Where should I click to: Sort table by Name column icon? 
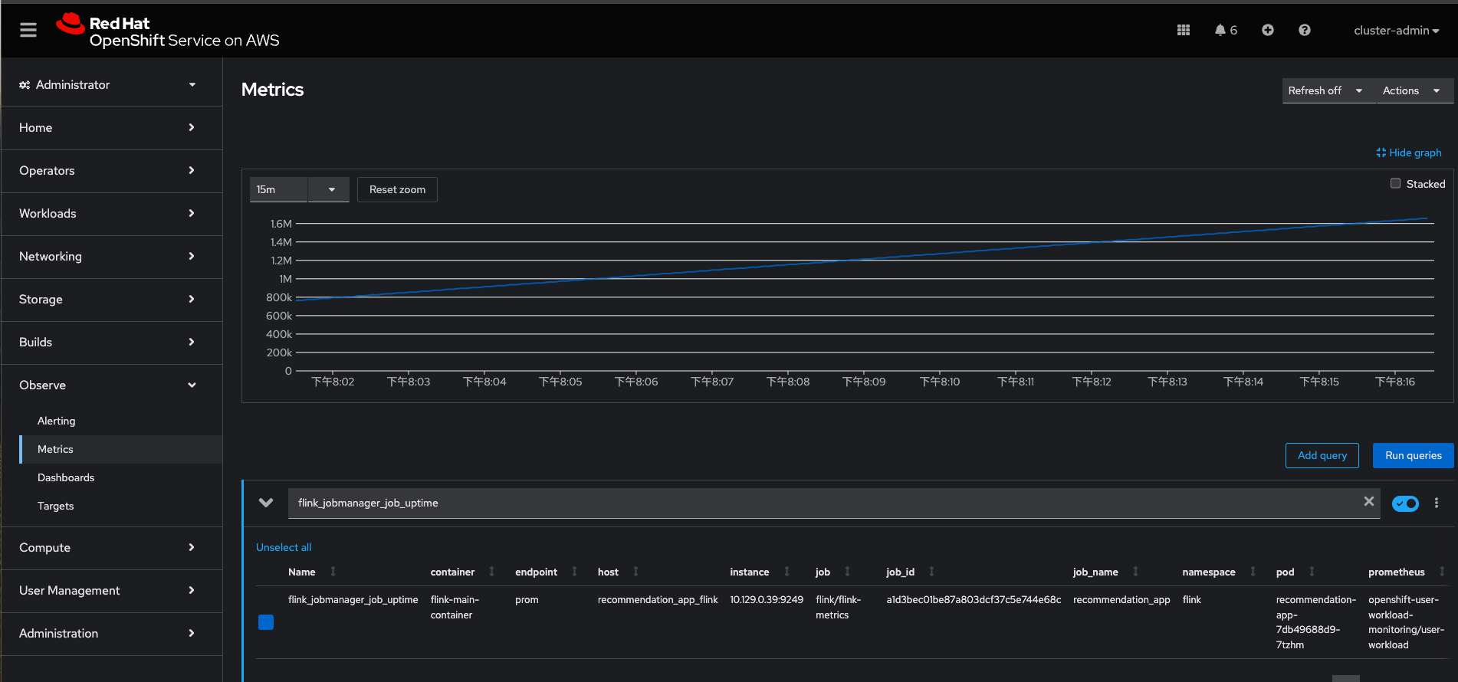(333, 572)
